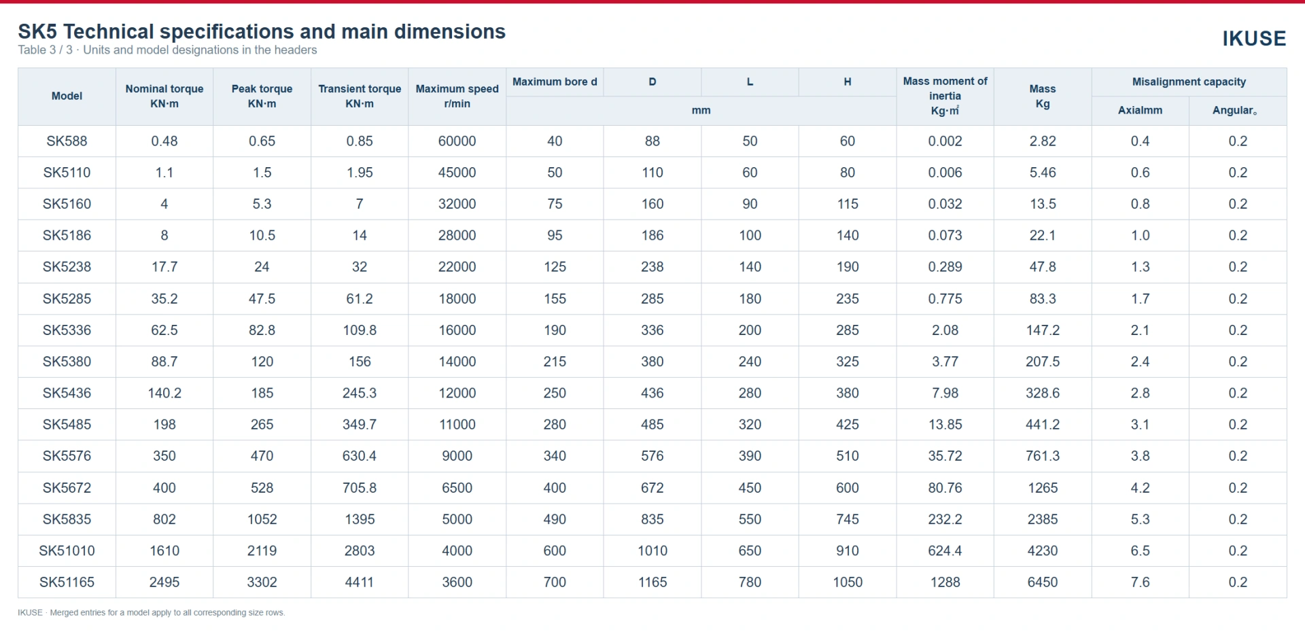Click the Misalignment capacity header
The height and width of the screenshot is (632, 1305).
(x=1189, y=82)
